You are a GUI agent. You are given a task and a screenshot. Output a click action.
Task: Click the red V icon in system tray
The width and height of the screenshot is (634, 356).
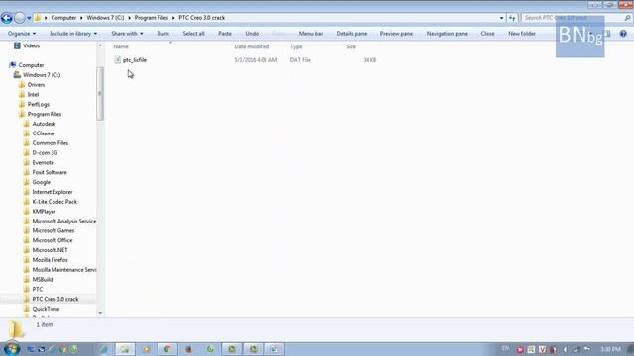(542, 349)
